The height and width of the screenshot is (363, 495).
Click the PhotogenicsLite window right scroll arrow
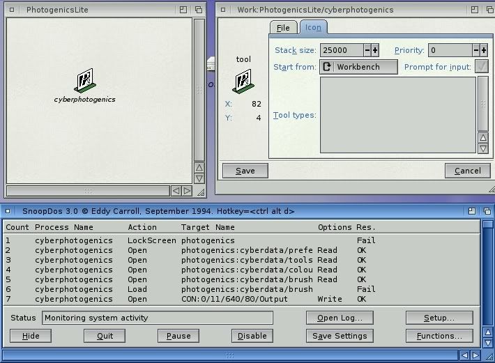coord(187,190)
